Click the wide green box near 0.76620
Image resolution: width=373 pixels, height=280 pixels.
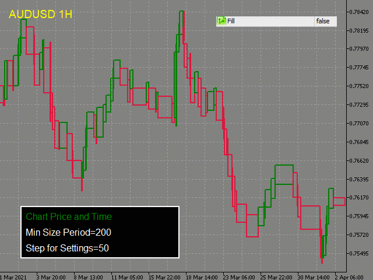pos(284,175)
